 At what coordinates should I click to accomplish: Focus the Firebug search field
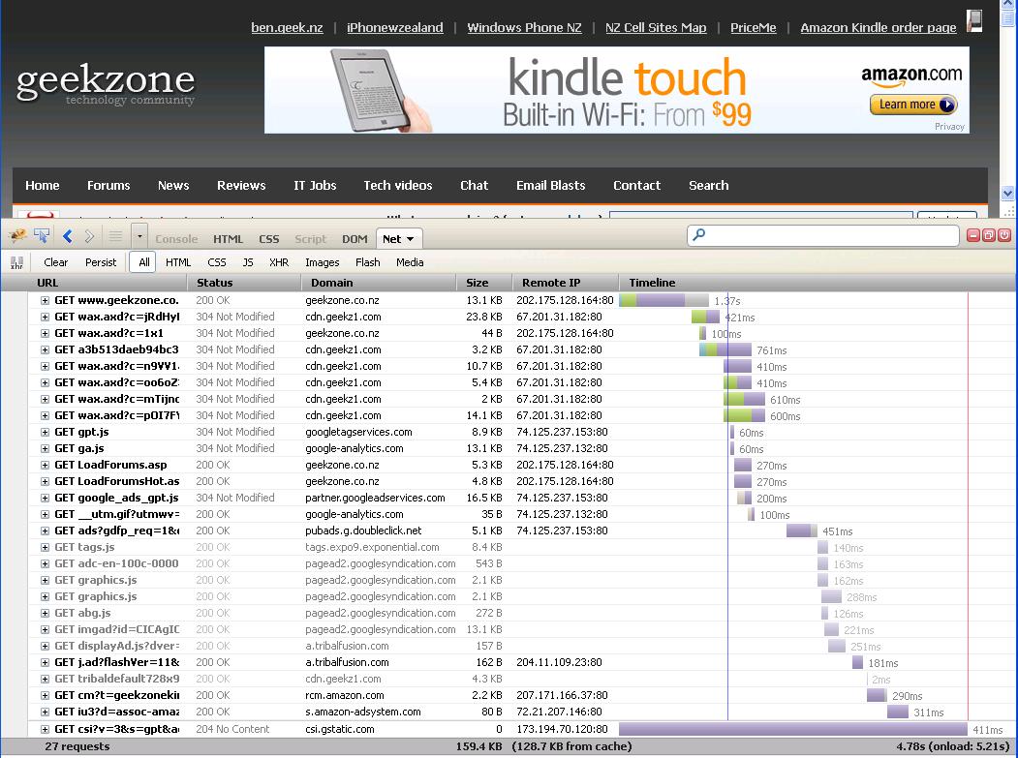click(823, 235)
